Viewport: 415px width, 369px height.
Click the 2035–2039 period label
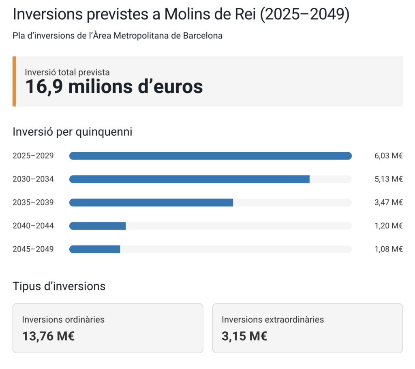click(33, 203)
